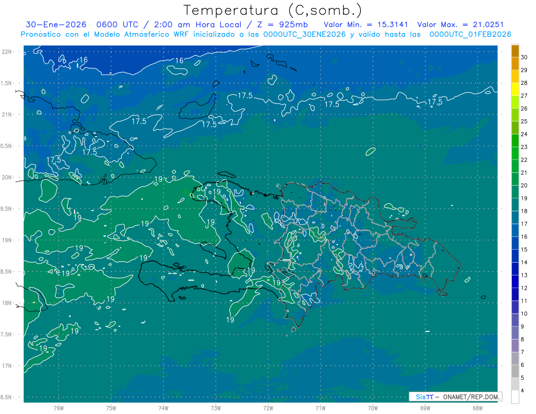Select the valid-until stamp '0000UTC_01FEB2026'

(x=470, y=34)
